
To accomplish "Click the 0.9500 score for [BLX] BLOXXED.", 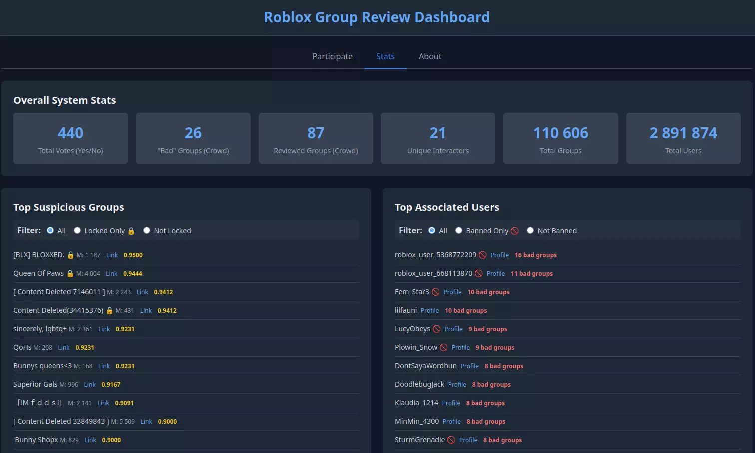I will [133, 255].
